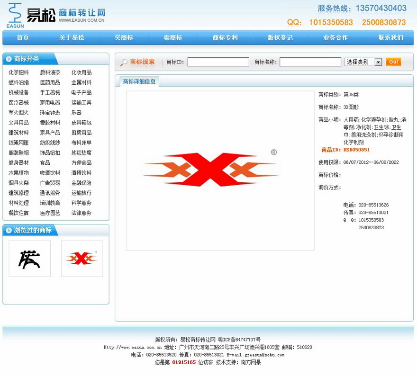Open the 珠宝钟表 category

tap(50, 112)
